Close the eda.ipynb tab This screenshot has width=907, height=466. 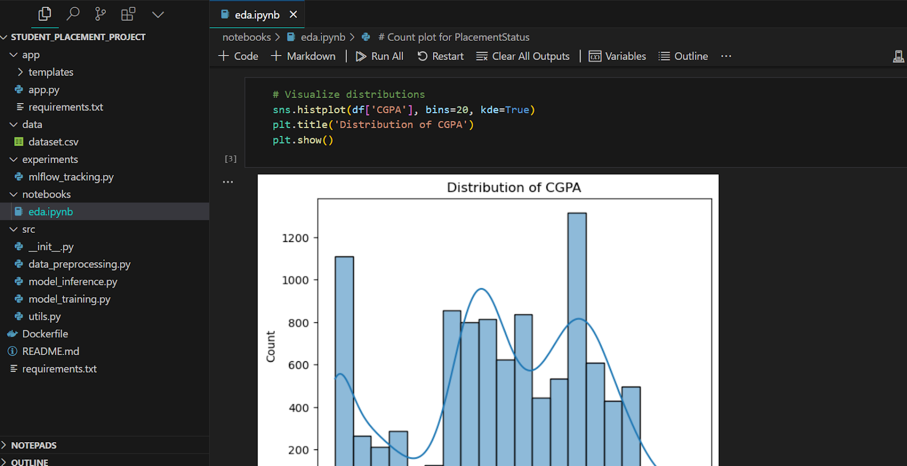[293, 15]
